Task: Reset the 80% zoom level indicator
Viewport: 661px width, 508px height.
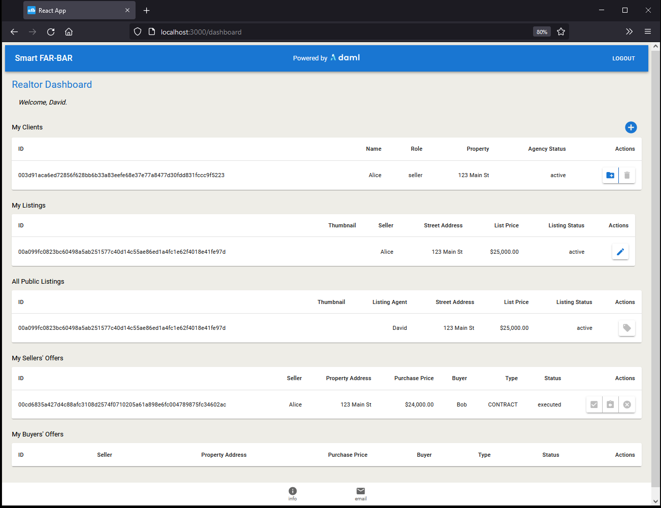Action: point(542,31)
